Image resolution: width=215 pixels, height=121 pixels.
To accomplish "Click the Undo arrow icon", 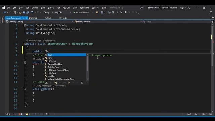I will (32, 13).
